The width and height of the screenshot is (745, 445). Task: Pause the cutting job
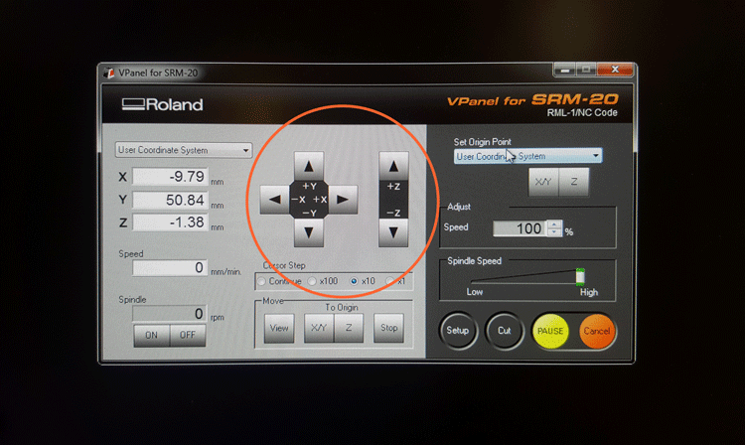click(x=550, y=331)
